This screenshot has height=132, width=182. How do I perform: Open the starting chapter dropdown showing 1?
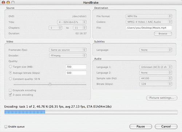(x=55, y=28)
